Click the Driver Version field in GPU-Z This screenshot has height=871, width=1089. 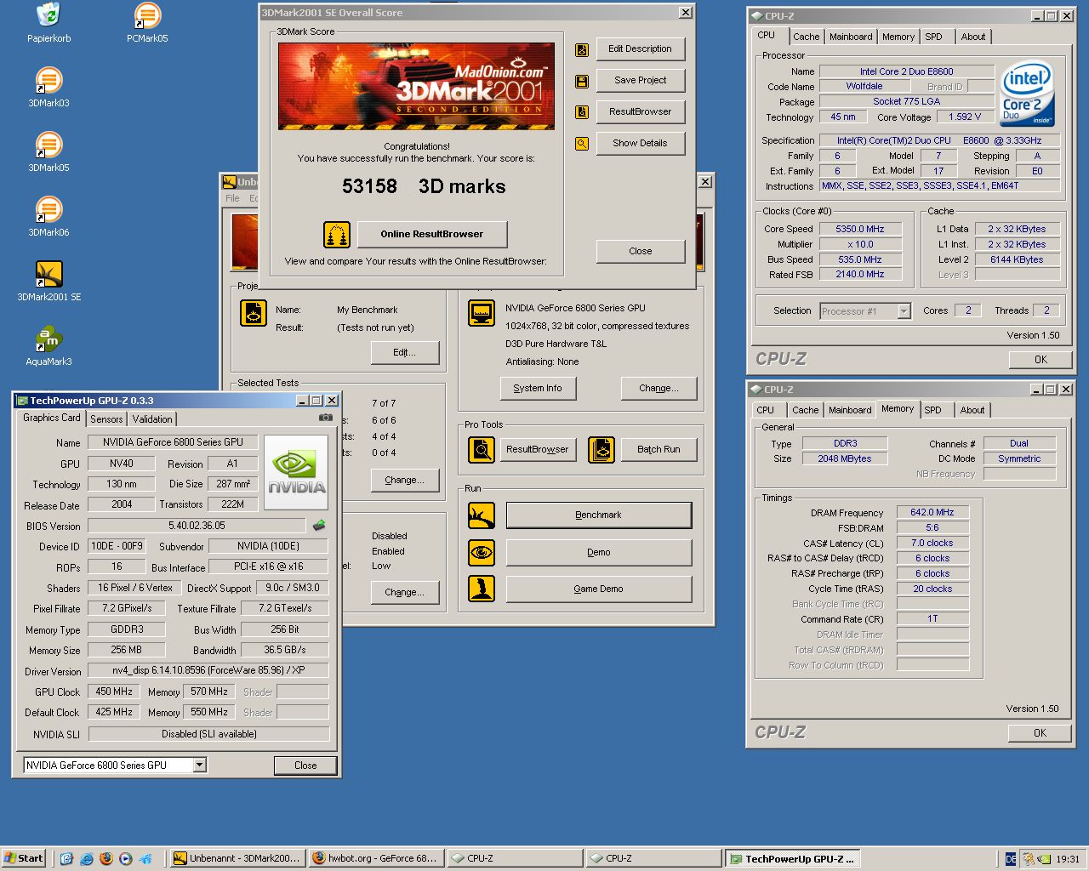click(x=208, y=670)
